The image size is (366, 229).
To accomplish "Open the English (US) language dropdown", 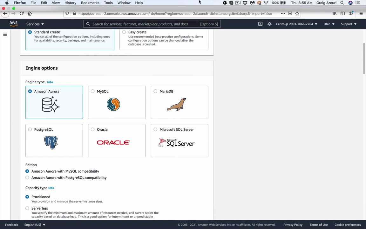I will pos(35,225).
